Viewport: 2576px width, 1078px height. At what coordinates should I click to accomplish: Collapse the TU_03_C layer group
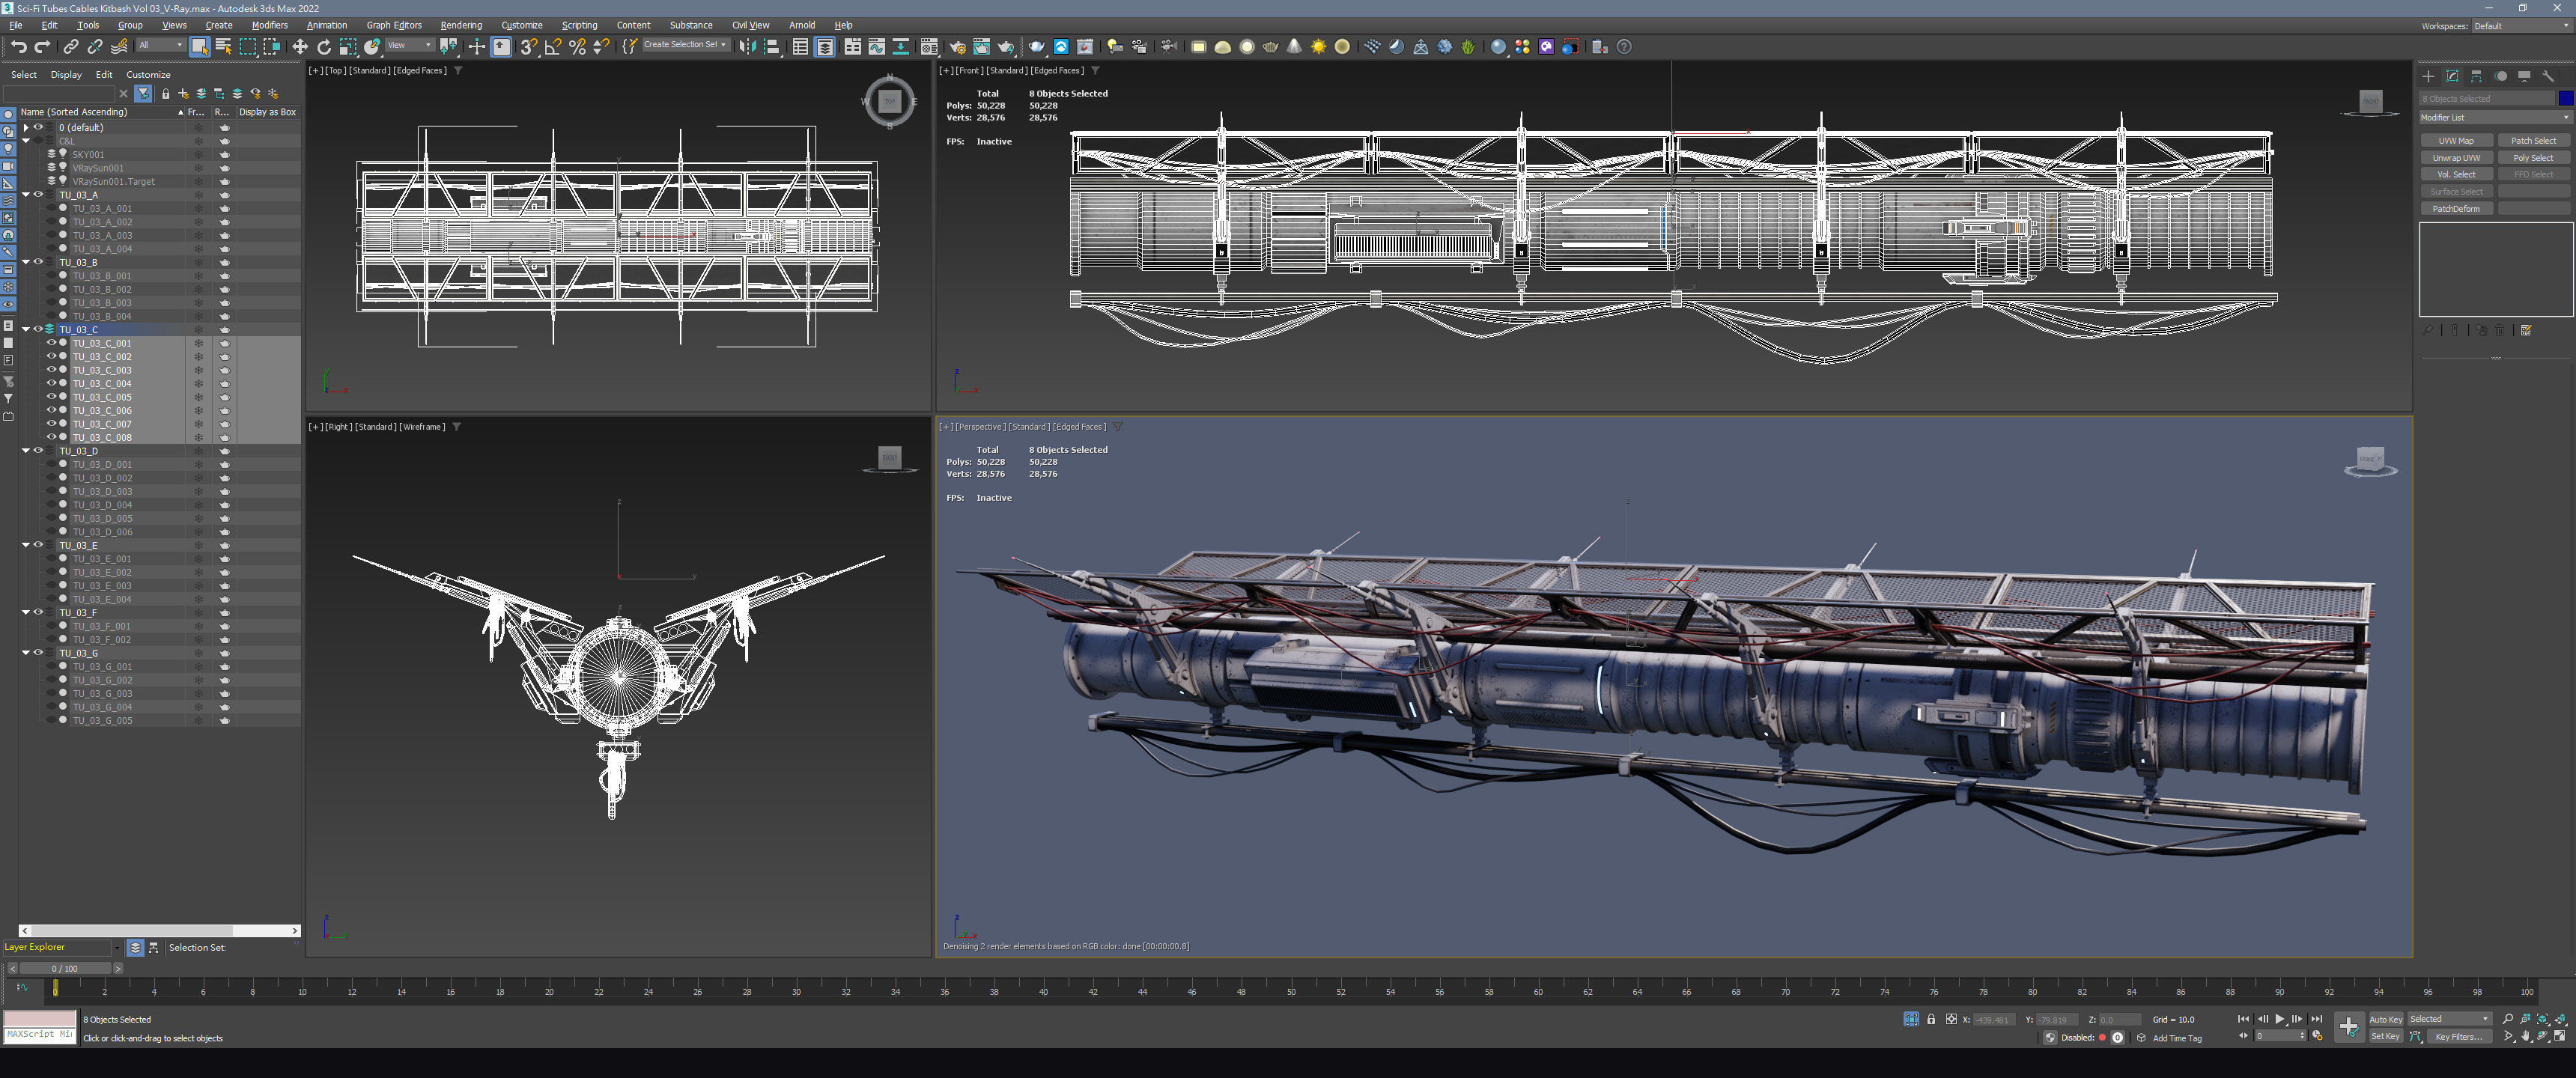click(x=25, y=329)
